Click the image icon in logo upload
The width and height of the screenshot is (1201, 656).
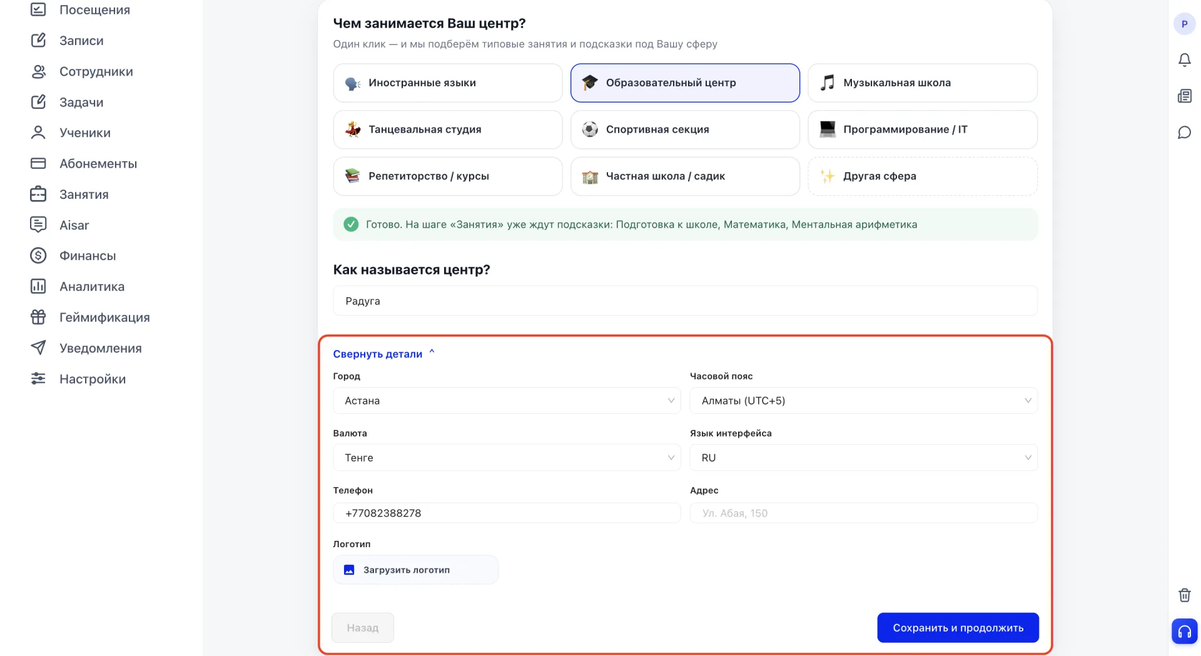click(349, 570)
